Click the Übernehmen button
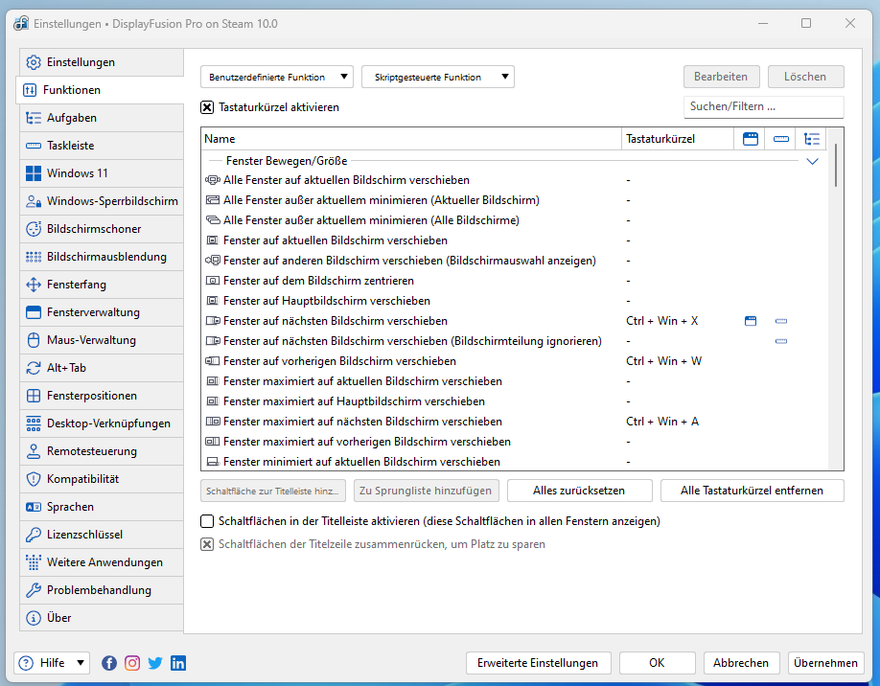This screenshot has width=880, height=686. pos(825,663)
